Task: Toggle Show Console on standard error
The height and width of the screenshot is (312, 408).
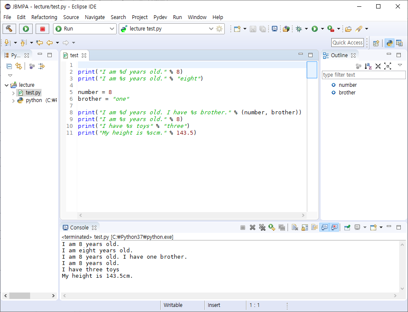Action: tap(334, 228)
